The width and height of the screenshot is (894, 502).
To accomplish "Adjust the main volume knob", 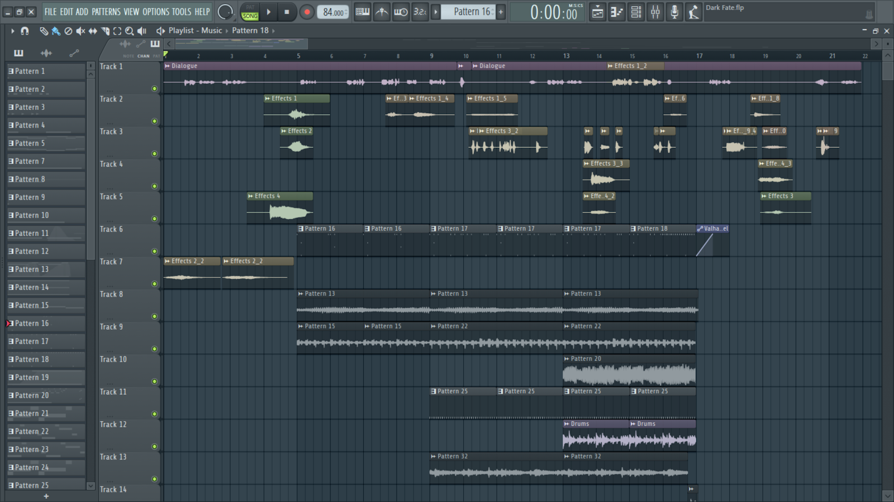I will (225, 12).
